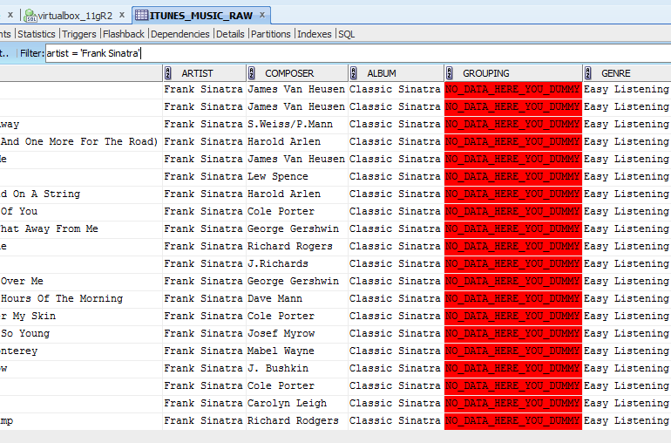Click the 'Hours Of The Morning' title cell

81,298
